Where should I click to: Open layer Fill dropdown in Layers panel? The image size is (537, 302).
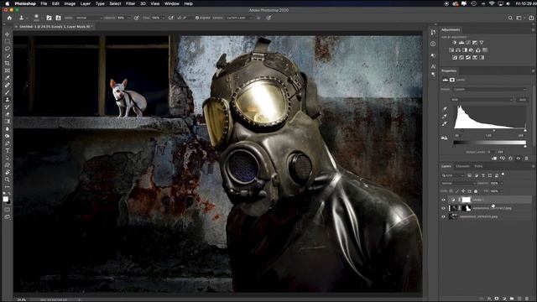pos(502,191)
